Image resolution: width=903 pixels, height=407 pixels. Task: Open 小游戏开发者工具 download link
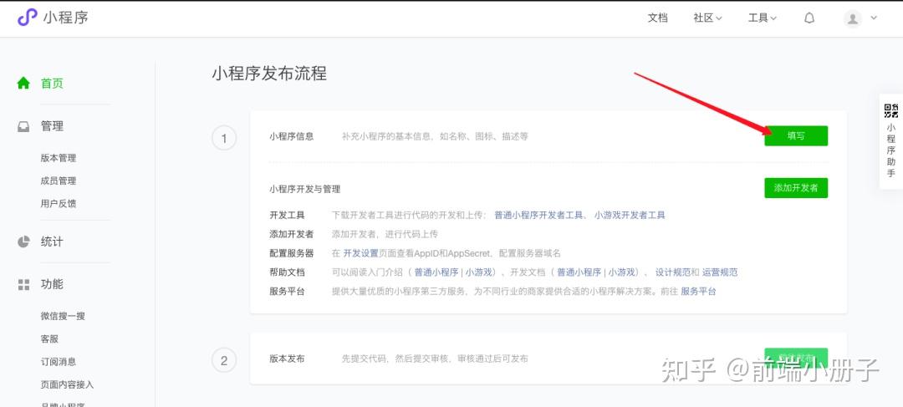tap(630, 216)
